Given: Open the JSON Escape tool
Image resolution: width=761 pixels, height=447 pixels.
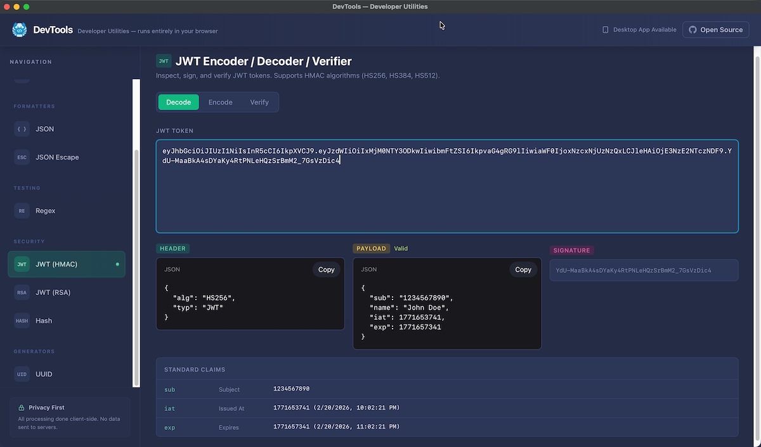Looking at the screenshot, I should click(x=67, y=157).
